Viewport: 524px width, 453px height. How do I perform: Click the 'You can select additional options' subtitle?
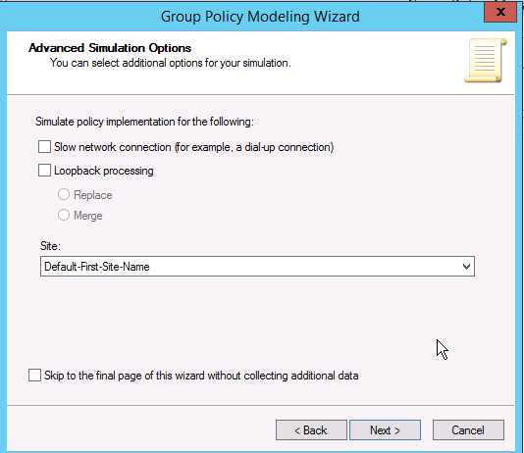click(x=171, y=63)
